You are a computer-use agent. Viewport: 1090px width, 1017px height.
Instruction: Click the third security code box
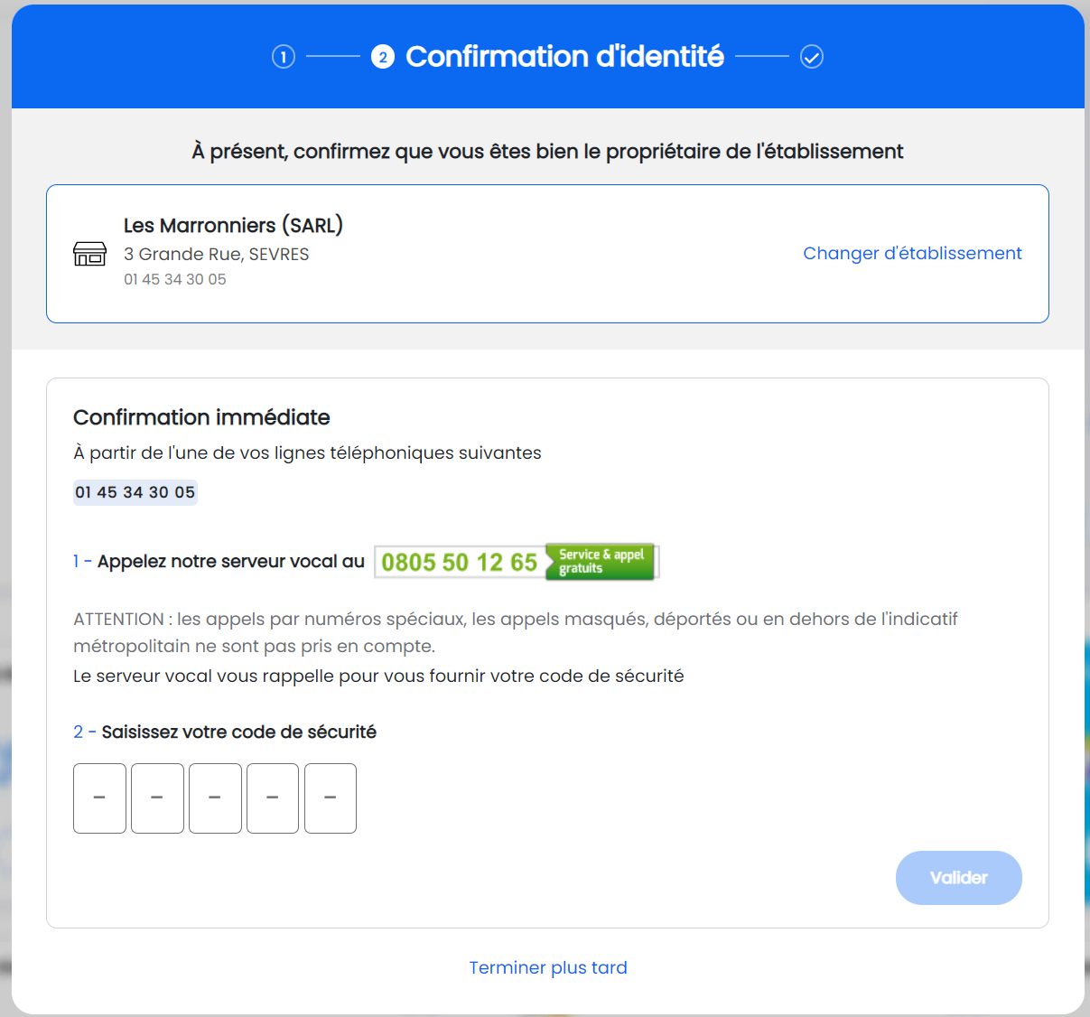click(215, 798)
